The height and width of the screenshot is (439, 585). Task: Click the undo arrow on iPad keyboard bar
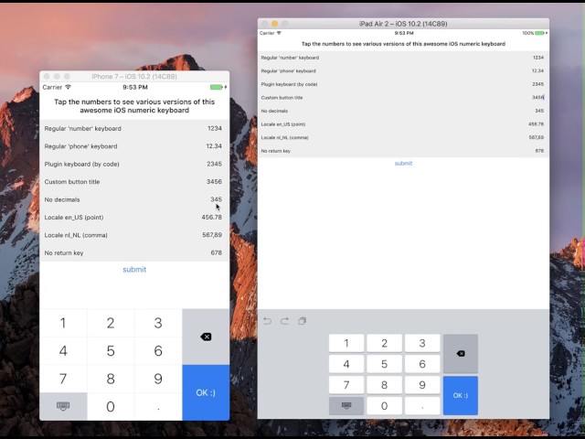coord(267,321)
